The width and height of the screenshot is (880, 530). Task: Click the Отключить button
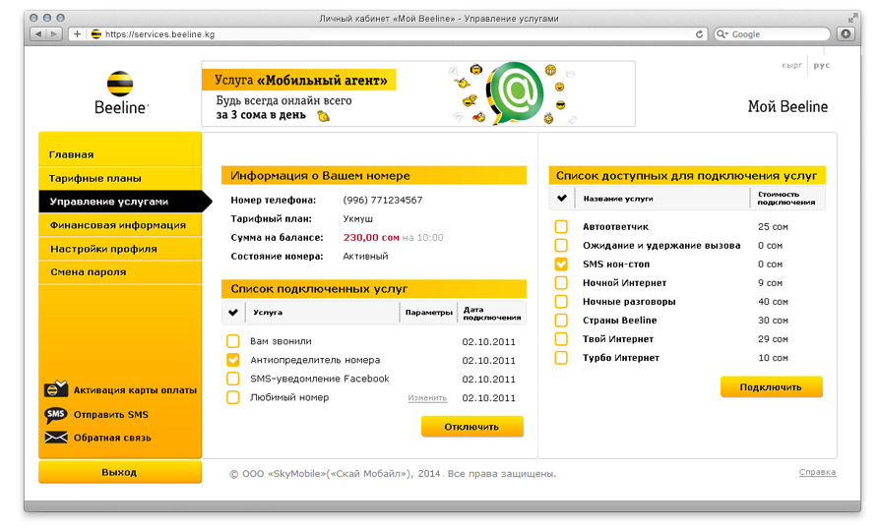coord(471,427)
